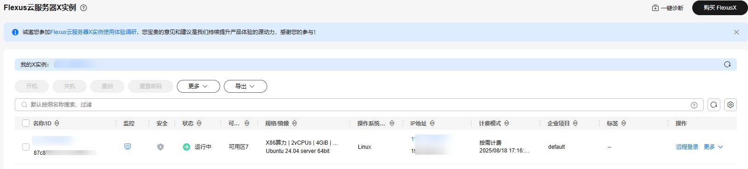Viewport: 748px width, 169px height.
Task: Refresh the 我的X实例 summary bar
Action: coord(727,64)
